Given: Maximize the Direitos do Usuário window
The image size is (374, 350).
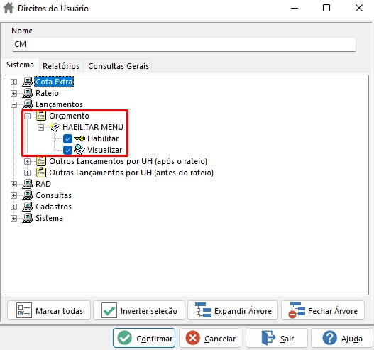Looking at the screenshot, I should (x=326, y=8).
